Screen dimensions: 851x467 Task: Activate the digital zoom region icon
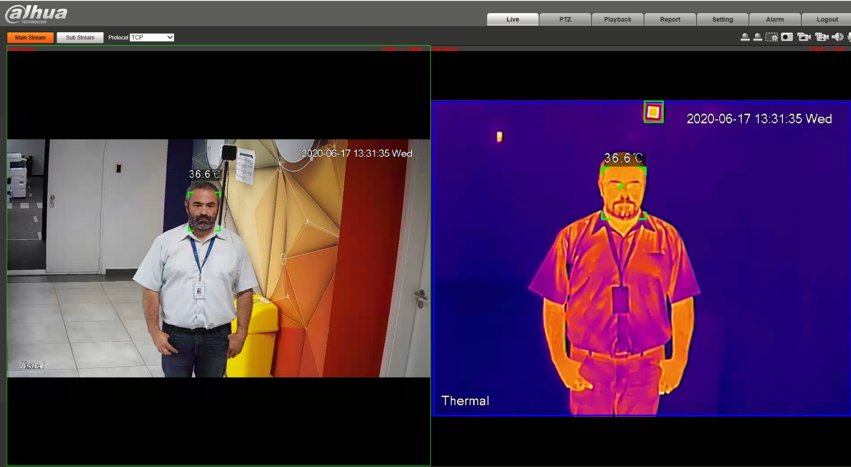click(x=772, y=37)
